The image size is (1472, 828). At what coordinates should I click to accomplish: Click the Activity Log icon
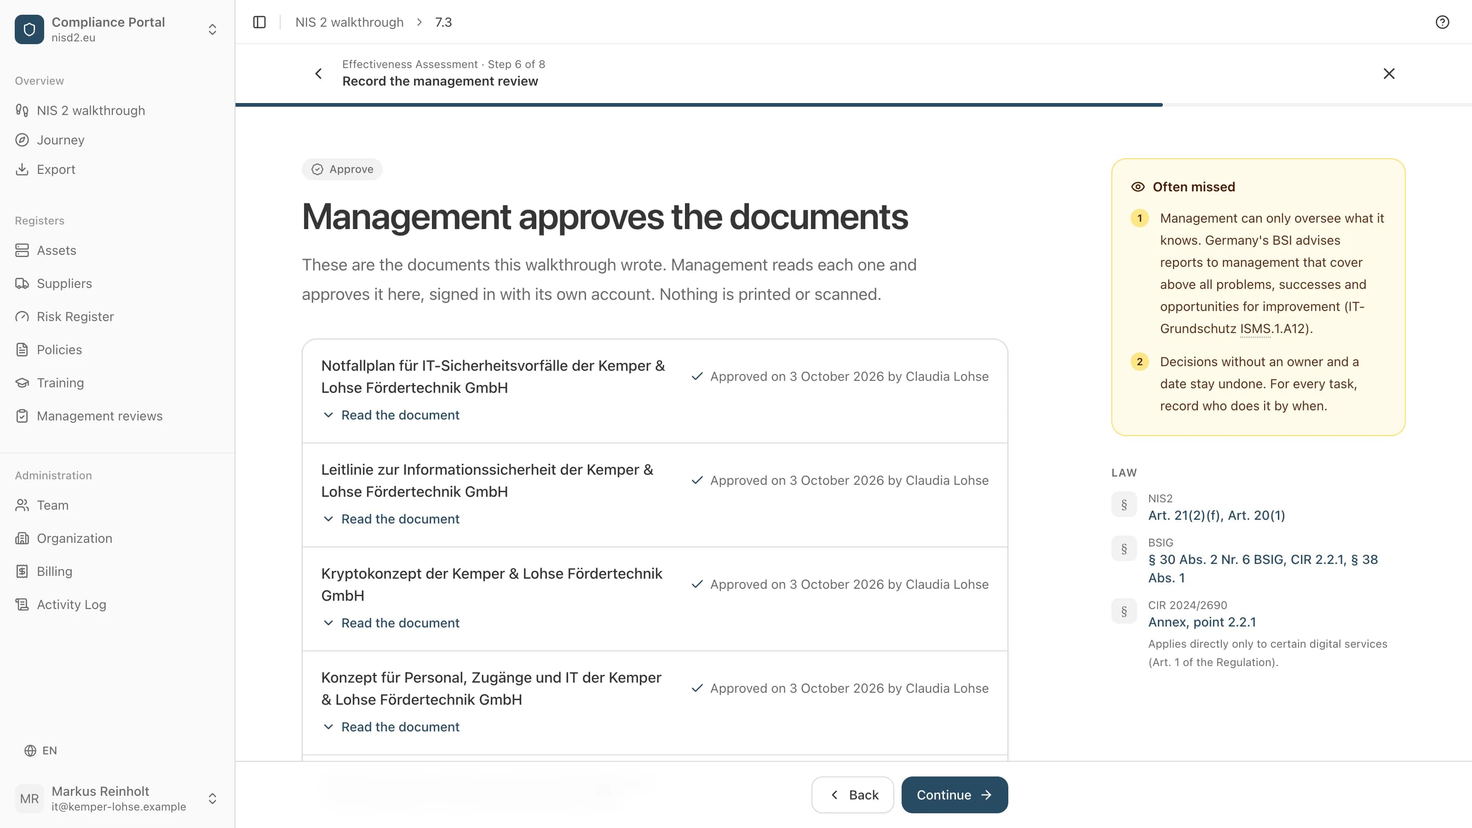[x=22, y=604]
